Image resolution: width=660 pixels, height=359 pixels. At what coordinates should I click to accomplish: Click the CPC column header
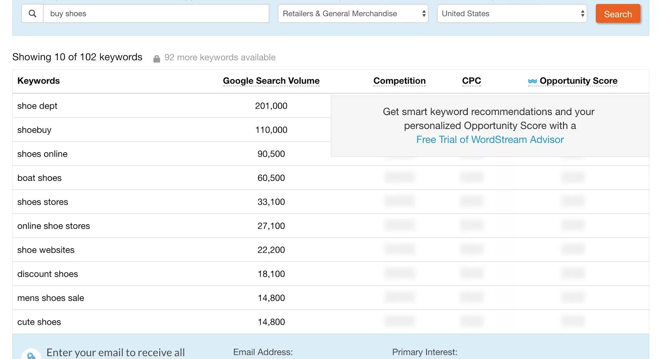point(471,81)
